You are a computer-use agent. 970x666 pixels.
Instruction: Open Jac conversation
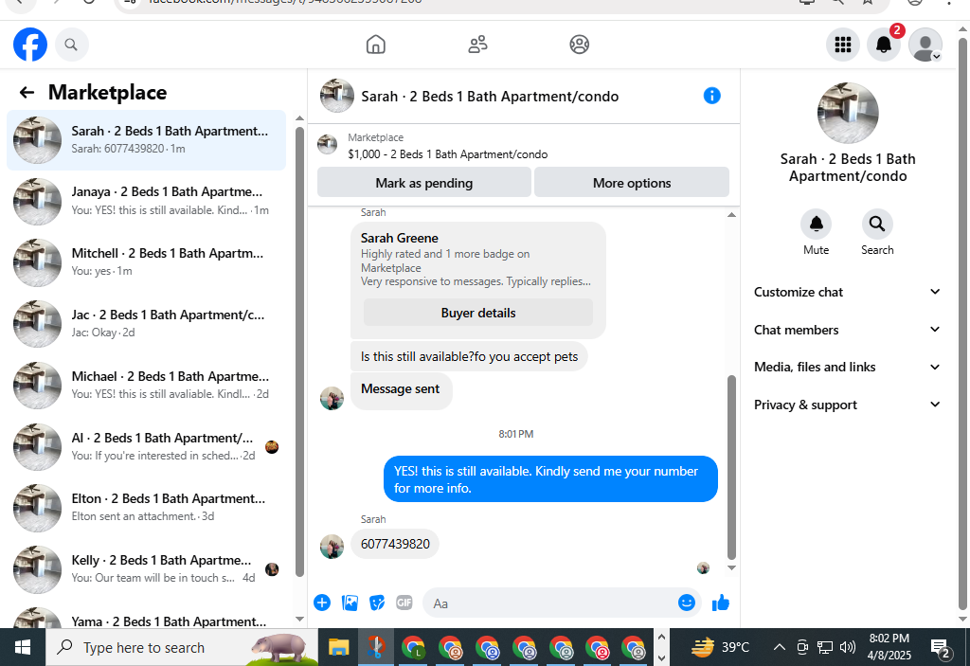[147, 324]
